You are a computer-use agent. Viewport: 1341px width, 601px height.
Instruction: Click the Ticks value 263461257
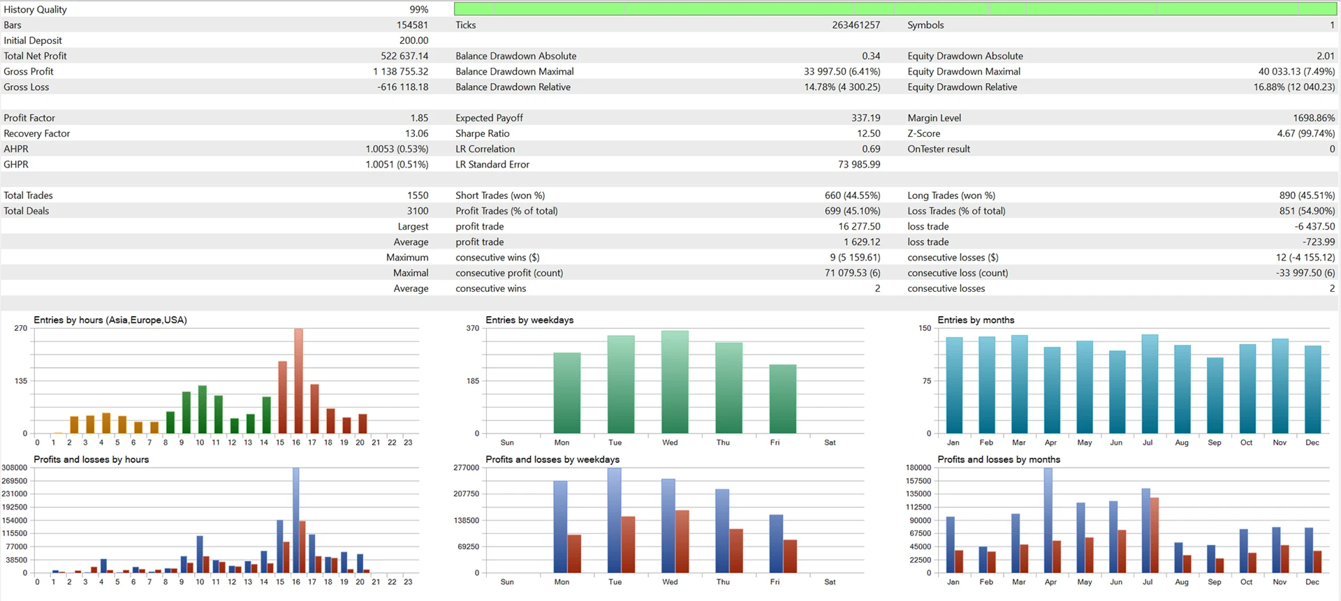(x=856, y=25)
